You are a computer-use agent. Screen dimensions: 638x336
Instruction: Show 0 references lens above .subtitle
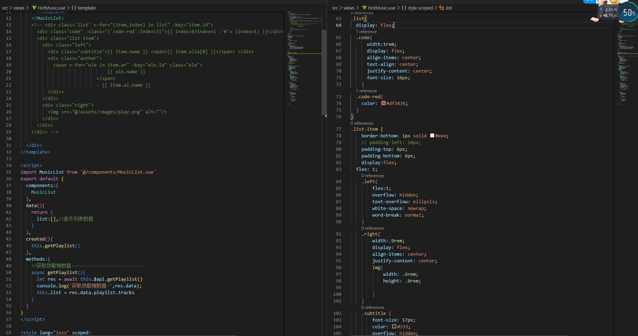[373, 307]
